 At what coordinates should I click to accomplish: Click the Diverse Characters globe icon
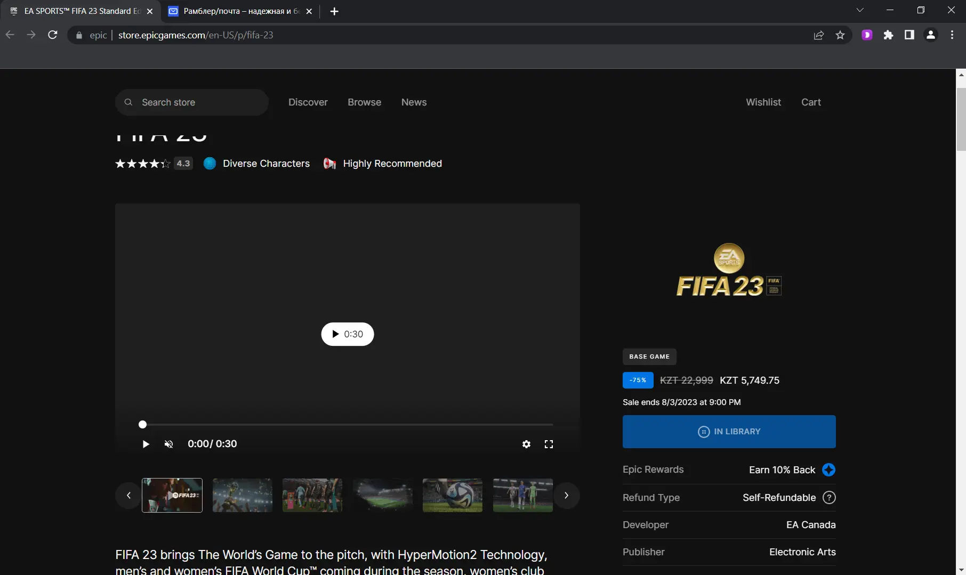click(x=210, y=164)
